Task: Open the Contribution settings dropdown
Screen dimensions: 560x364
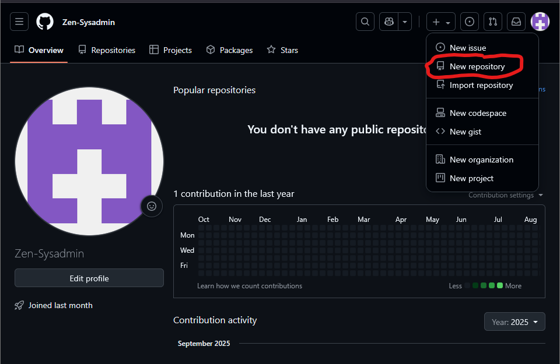Action: tap(505, 195)
